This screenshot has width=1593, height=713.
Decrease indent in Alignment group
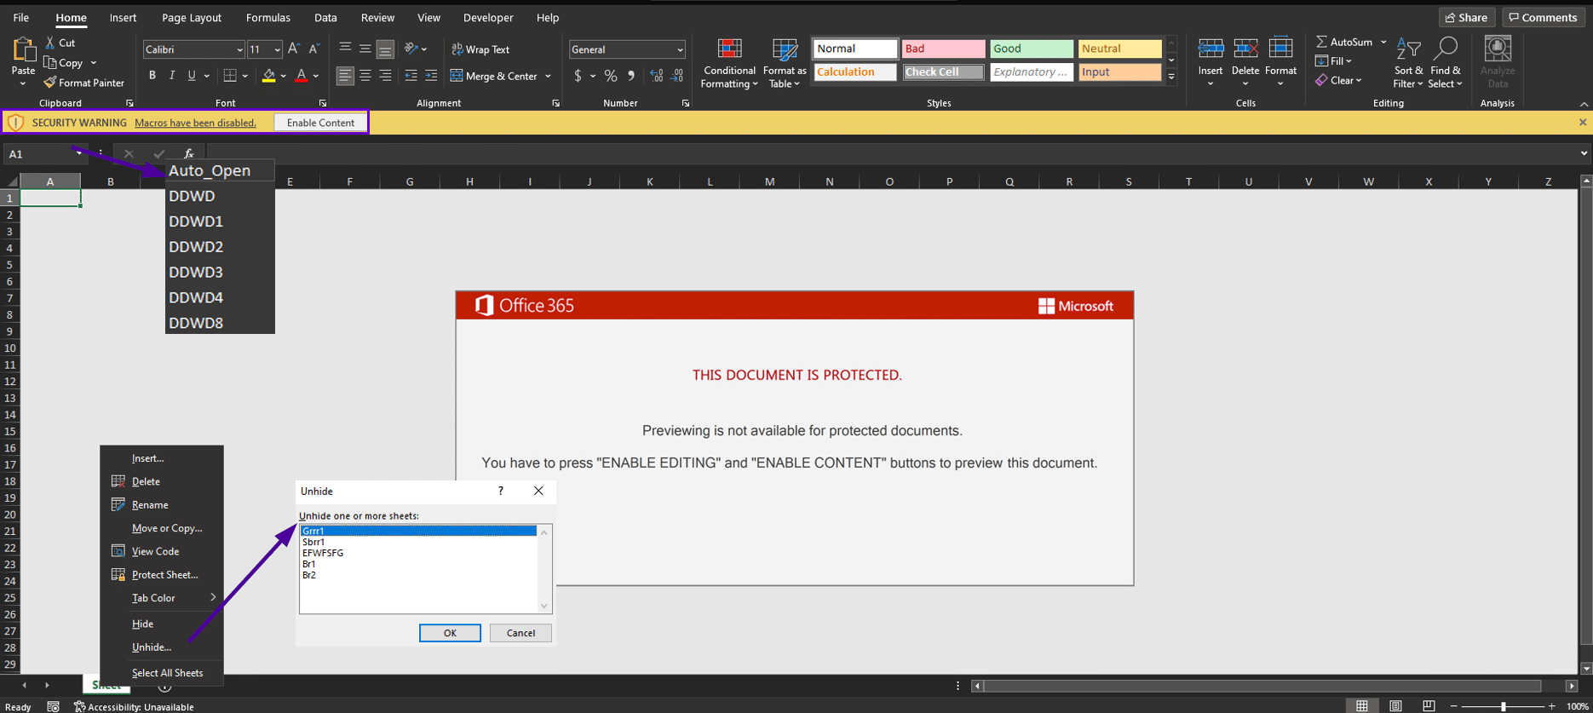click(x=411, y=76)
